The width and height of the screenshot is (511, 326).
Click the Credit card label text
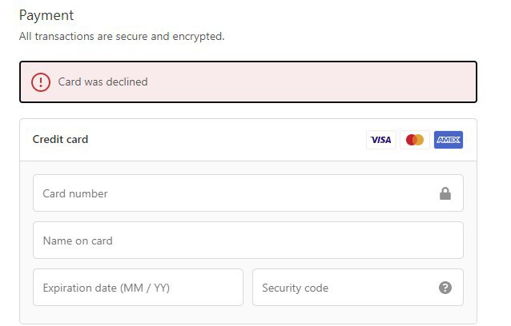click(60, 140)
